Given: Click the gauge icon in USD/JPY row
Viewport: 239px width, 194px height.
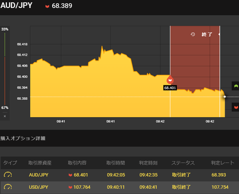Looking at the screenshot, I should 8,187.
